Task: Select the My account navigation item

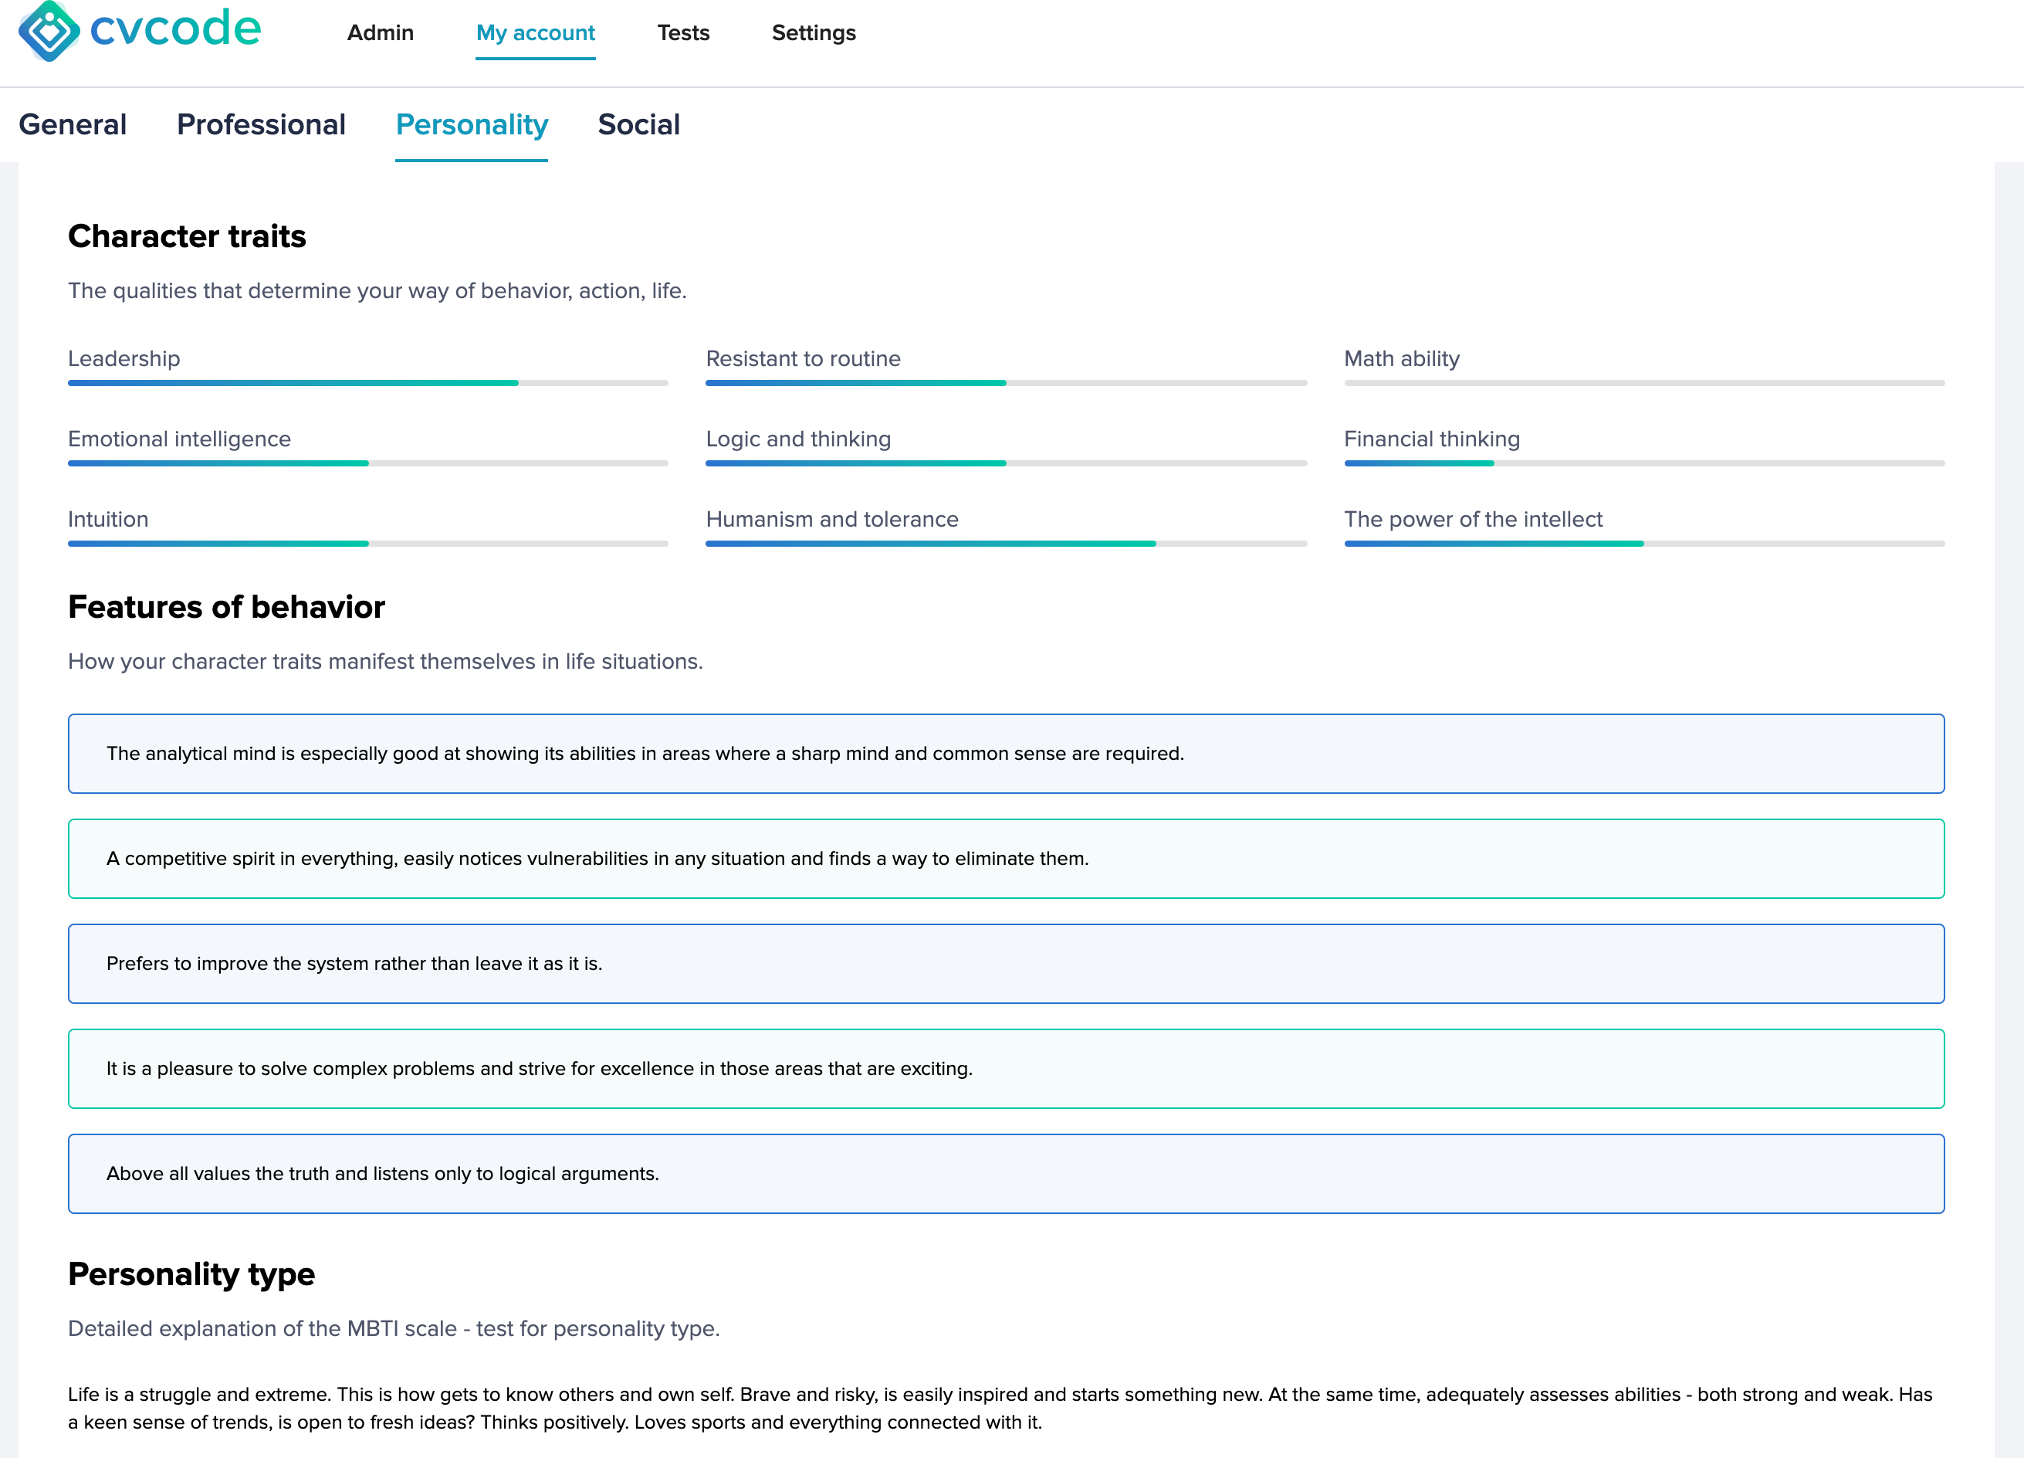Action: tap(536, 33)
